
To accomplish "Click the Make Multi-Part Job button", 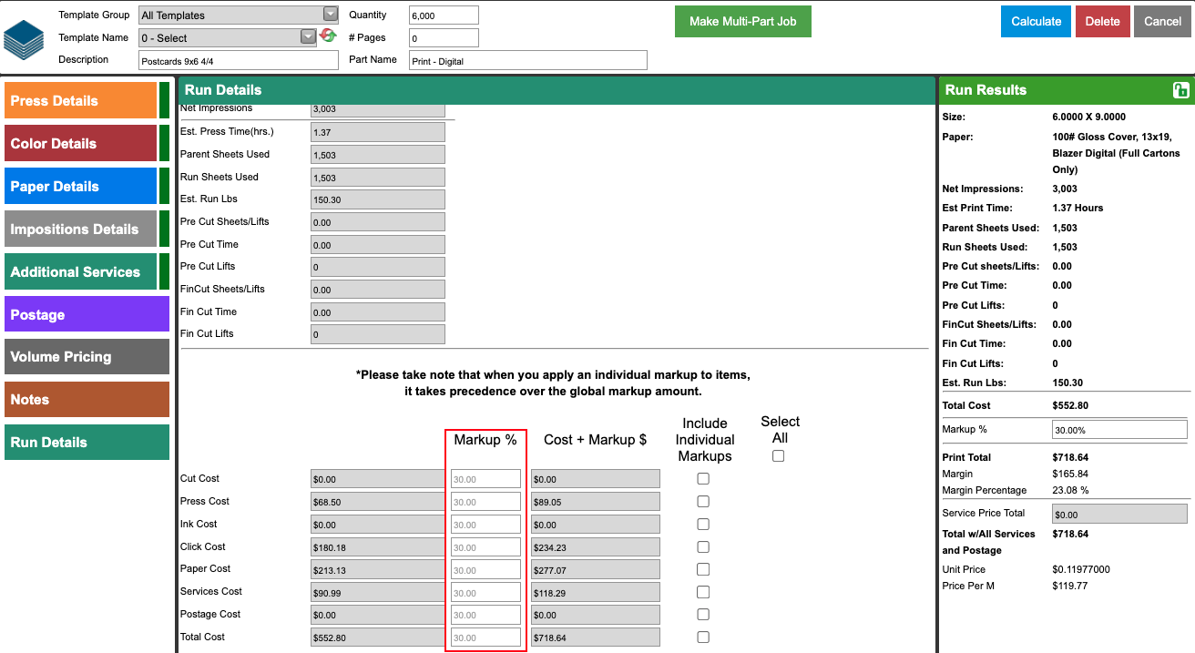I will (x=743, y=22).
